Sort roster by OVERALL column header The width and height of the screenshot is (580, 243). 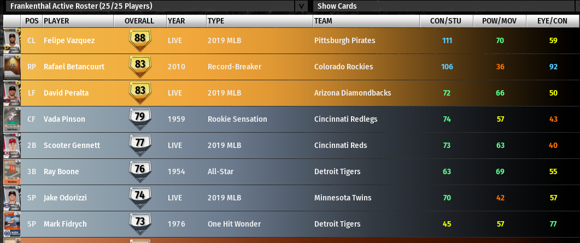point(139,21)
